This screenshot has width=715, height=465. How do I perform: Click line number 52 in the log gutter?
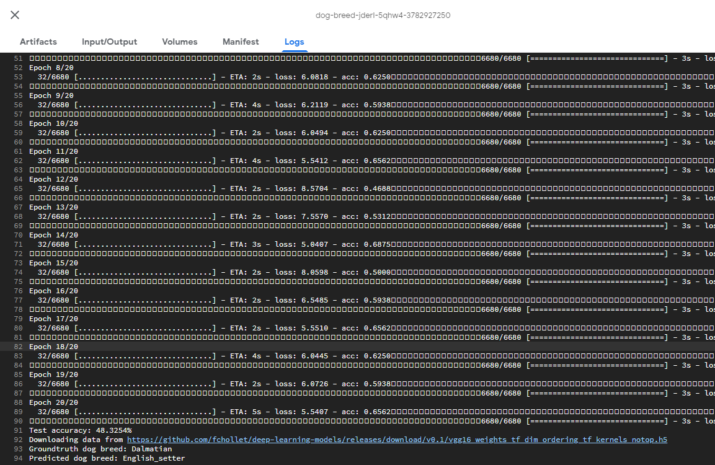17,68
